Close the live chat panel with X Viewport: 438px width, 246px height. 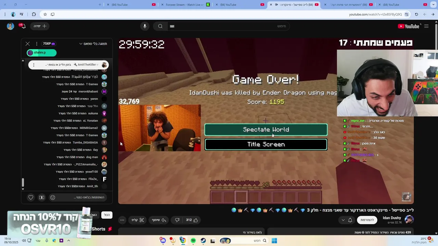(x=28, y=44)
